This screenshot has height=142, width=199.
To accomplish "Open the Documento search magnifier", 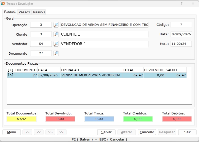I will pyautogui.click(x=56, y=53).
